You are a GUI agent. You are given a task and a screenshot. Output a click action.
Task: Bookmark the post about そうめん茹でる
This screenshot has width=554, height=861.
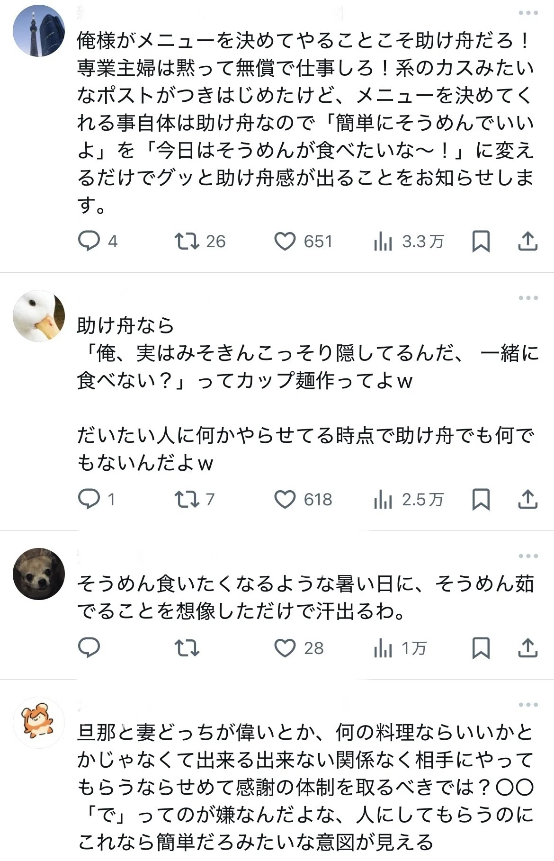point(481,647)
